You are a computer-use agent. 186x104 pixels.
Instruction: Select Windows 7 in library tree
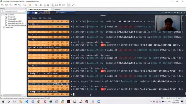pos(11,17)
